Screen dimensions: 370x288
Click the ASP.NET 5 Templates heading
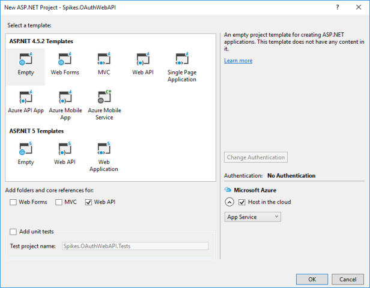(37, 131)
